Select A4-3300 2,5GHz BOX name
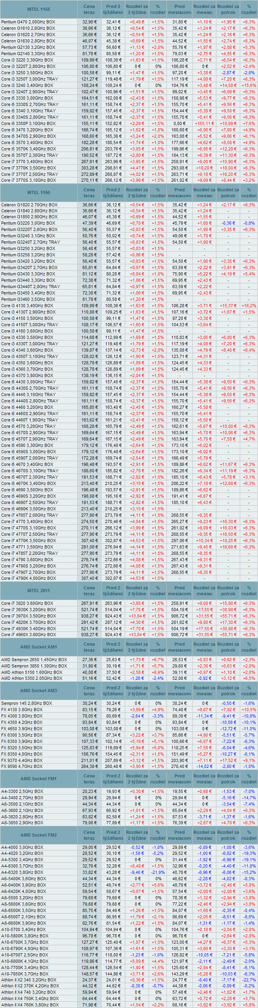The image size is (258, 1008). (x=22, y=791)
